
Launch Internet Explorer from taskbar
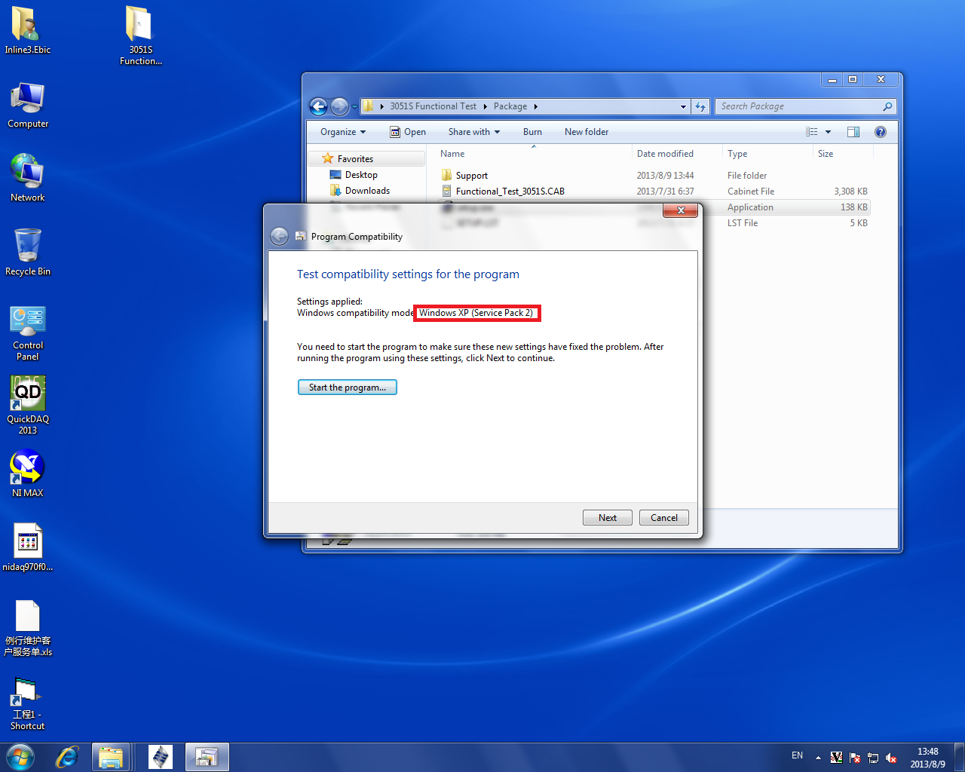point(67,757)
